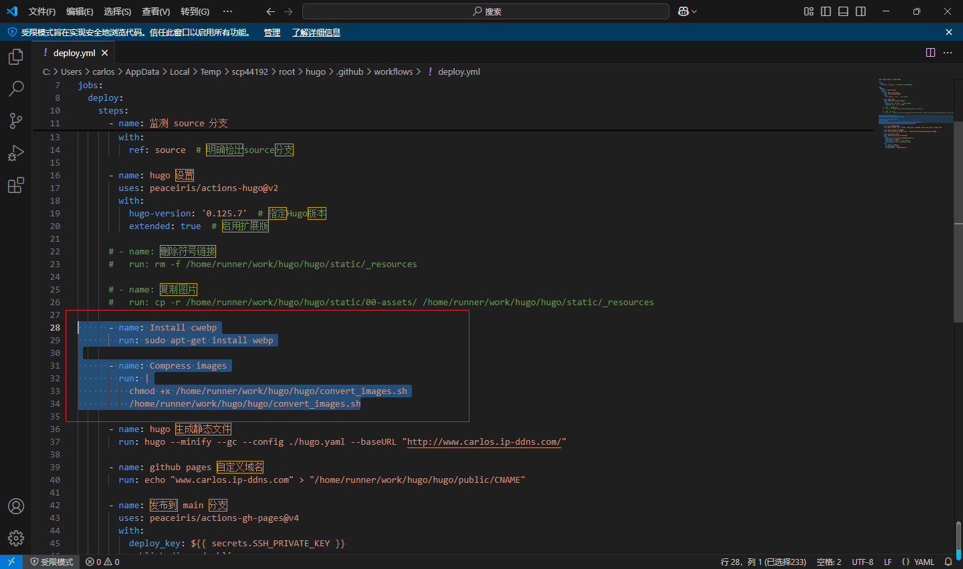
Task: Expand the hugo breadcrumb
Action: (316, 71)
